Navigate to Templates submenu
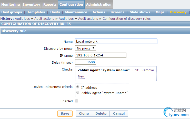 click(36, 12)
